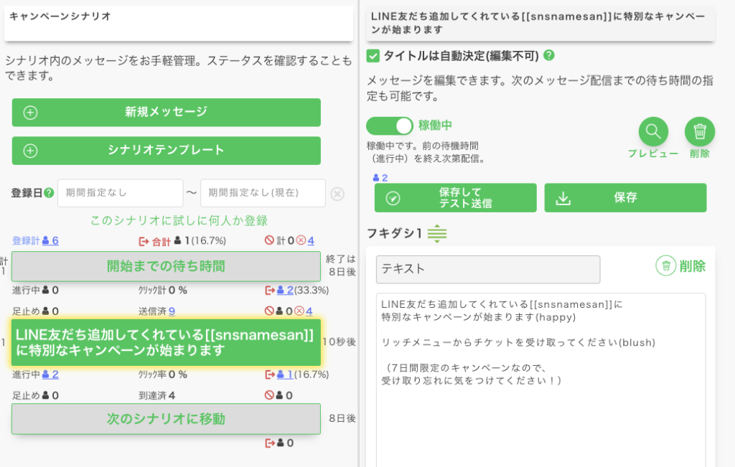Click the シナリオテンプレート button
This screenshot has height=467, width=735.
click(166, 151)
